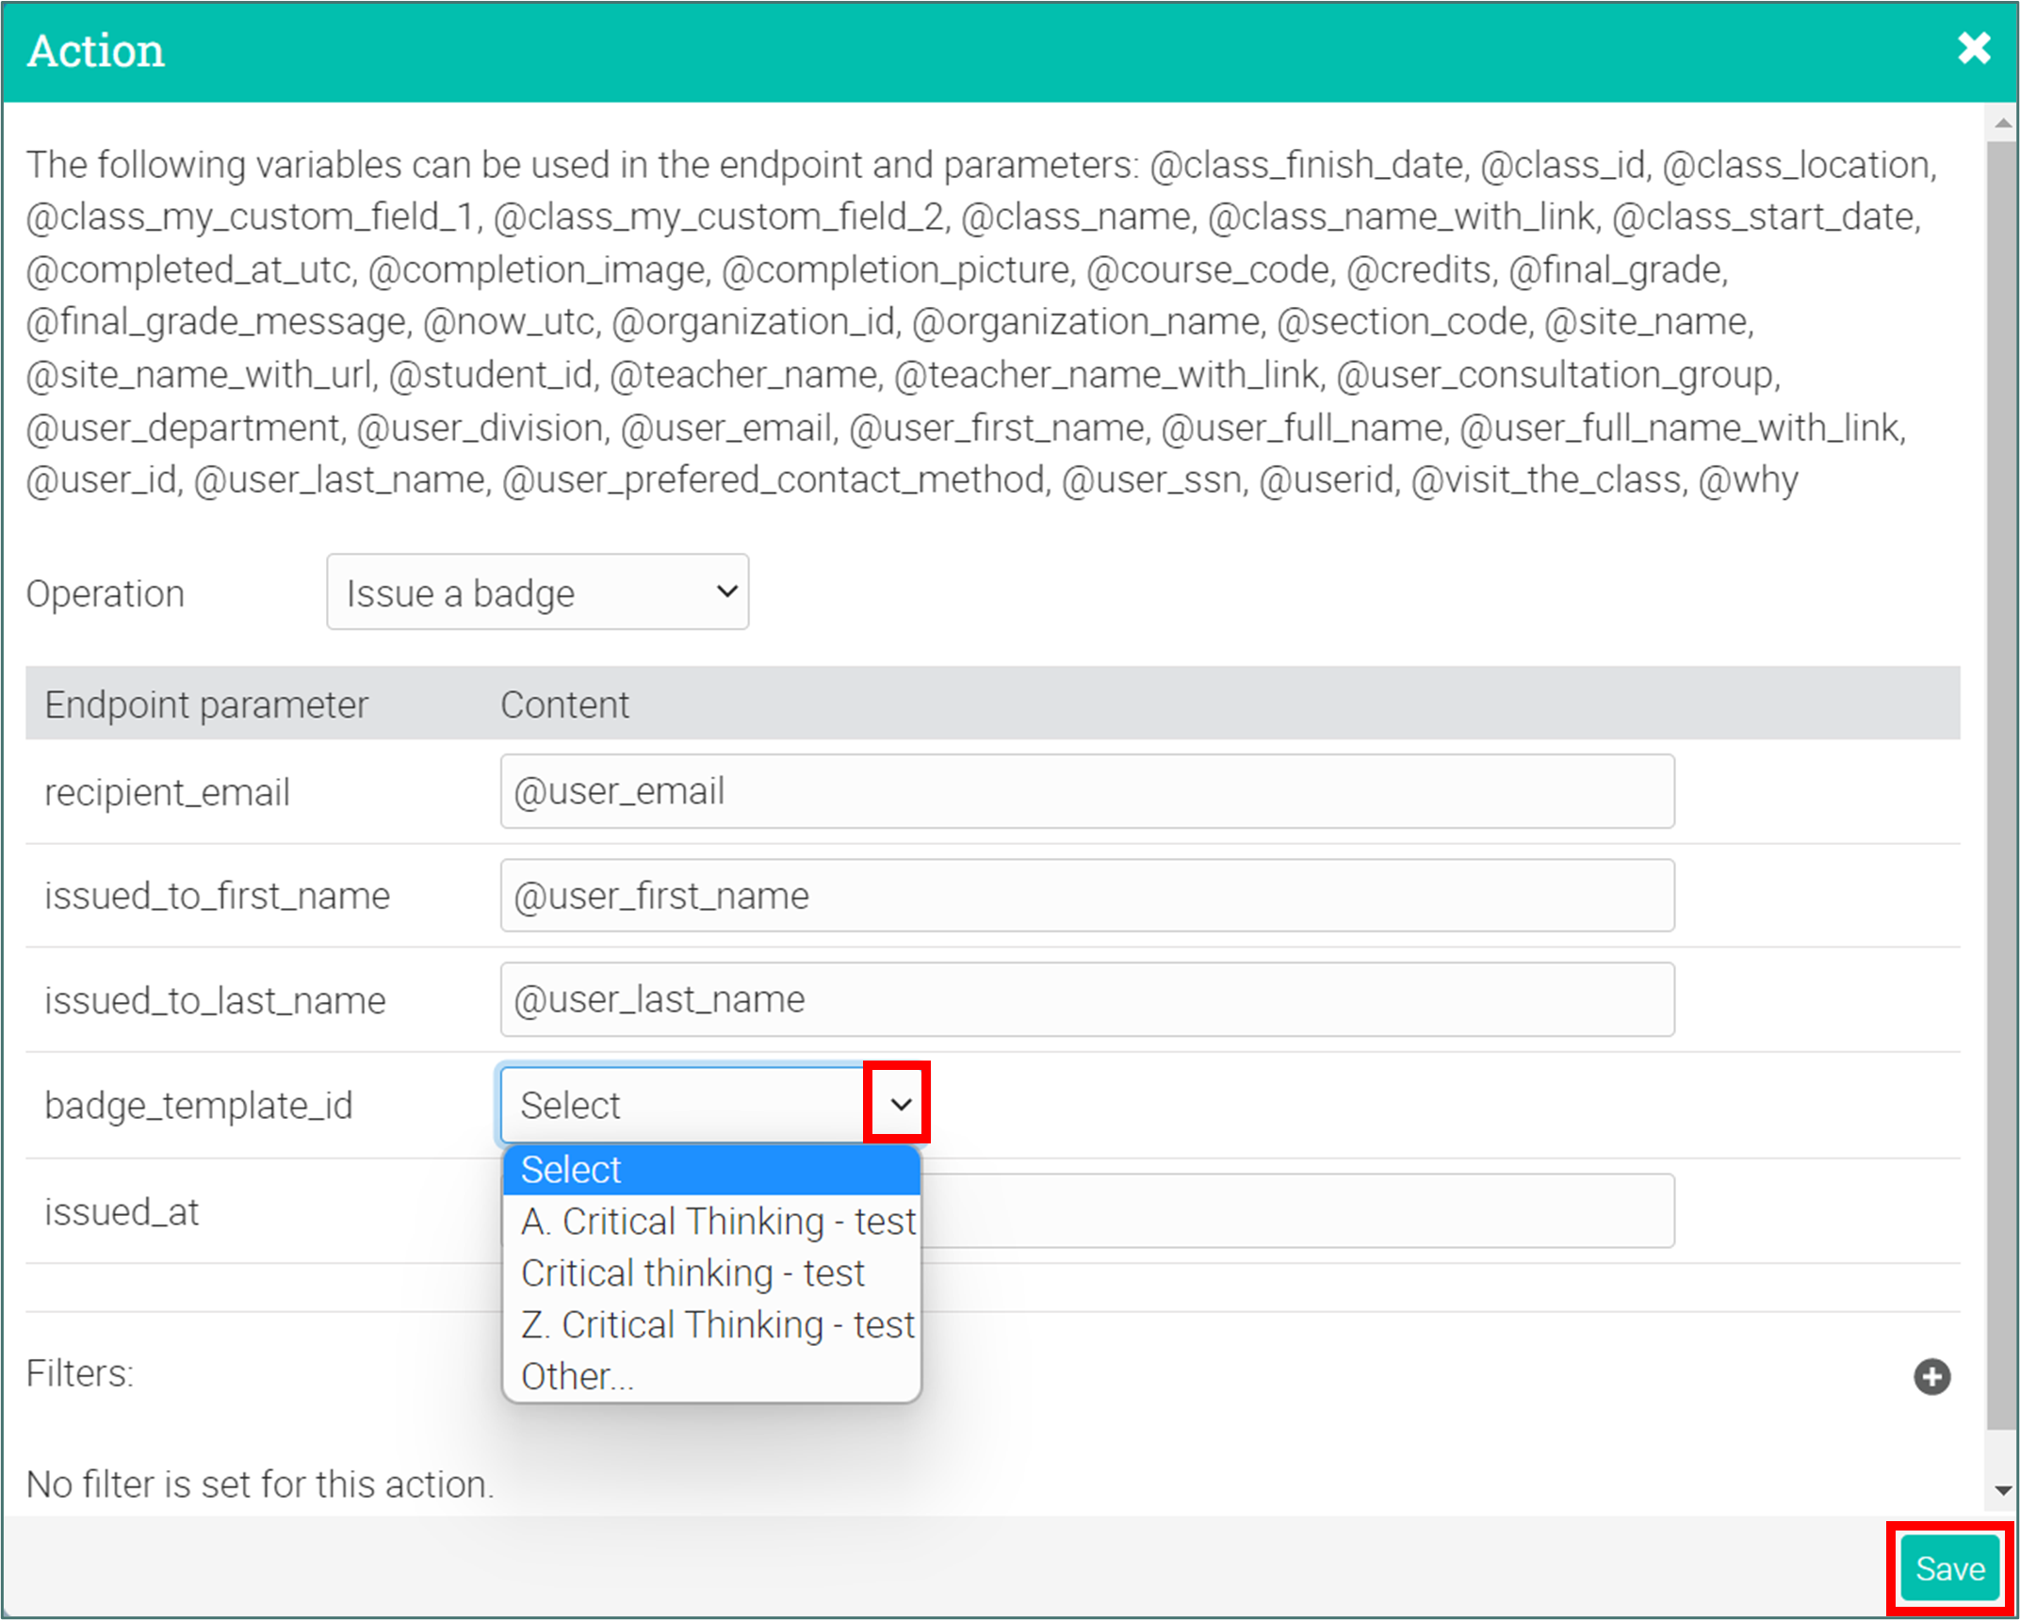Focus the issued_to_first_name content field
Image resolution: width=2020 pixels, height=1620 pixels.
click(x=1086, y=896)
